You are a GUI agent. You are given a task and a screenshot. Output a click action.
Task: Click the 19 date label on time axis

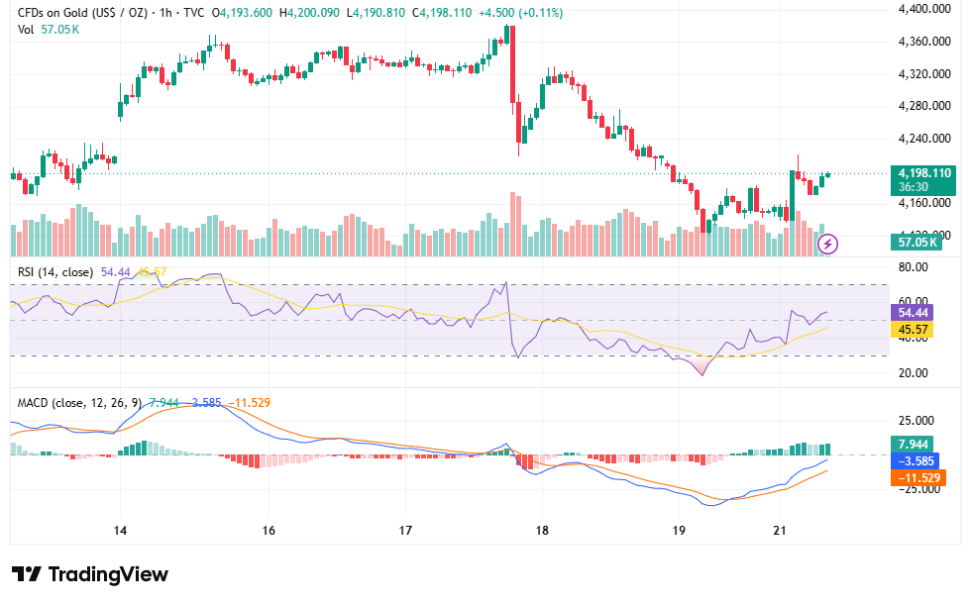679,531
